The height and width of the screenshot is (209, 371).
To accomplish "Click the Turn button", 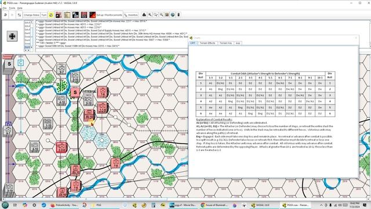I will click(x=44, y=15).
